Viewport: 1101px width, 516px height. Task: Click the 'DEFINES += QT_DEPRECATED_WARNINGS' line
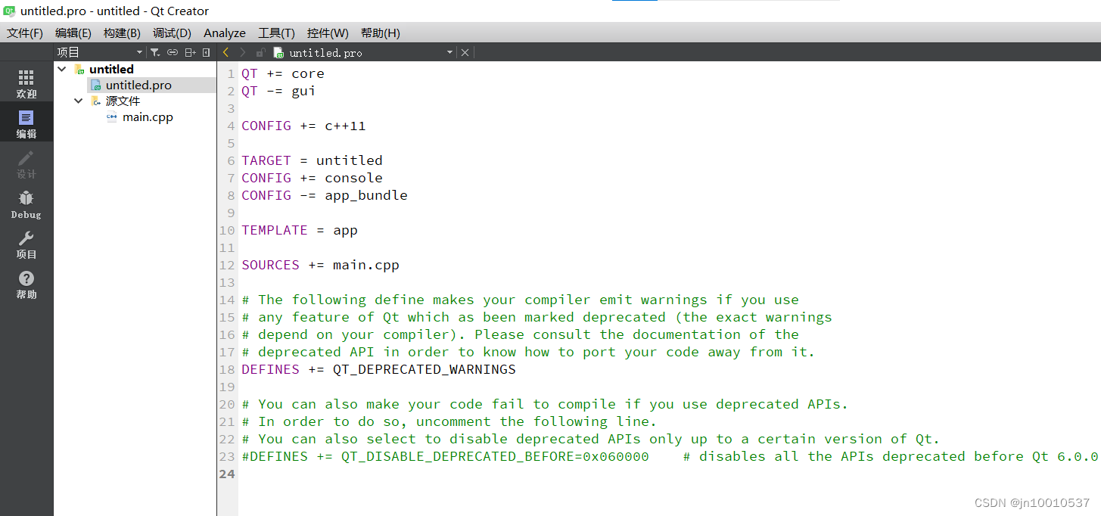[x=378, y=369]
